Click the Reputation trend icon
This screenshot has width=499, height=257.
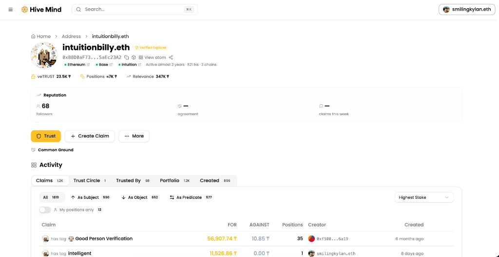pyautogui.click(x=39, y=95)
